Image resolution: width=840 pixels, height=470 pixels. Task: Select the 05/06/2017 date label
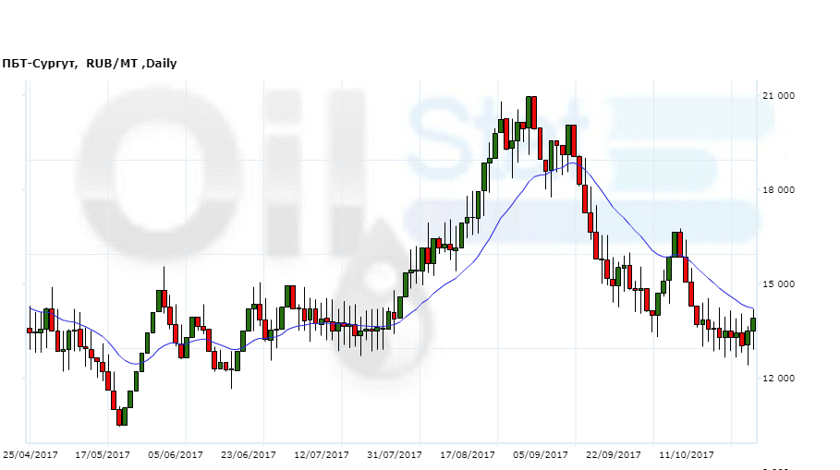[176, 455]
